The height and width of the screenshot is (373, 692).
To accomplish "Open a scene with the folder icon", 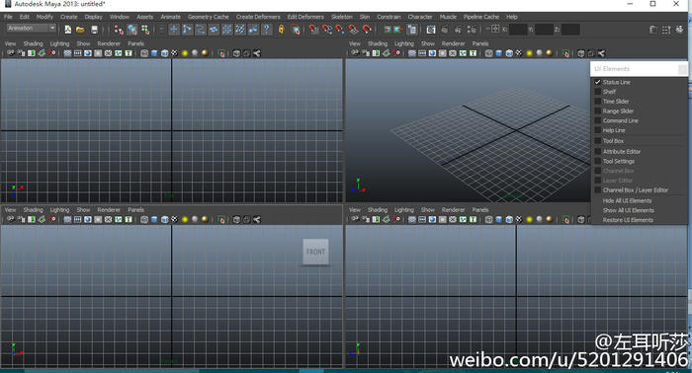I will 80,30.
